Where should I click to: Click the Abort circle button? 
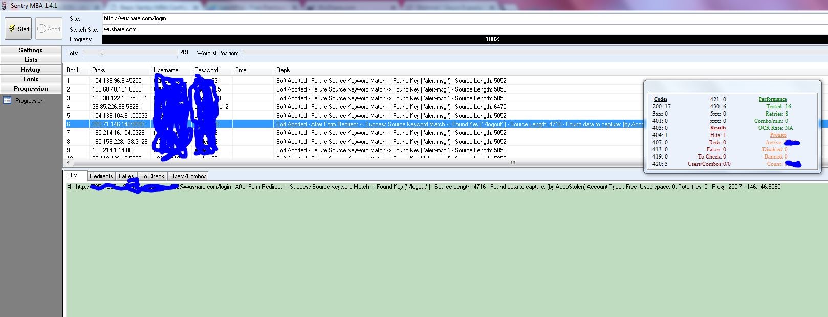tap(49, 29)
